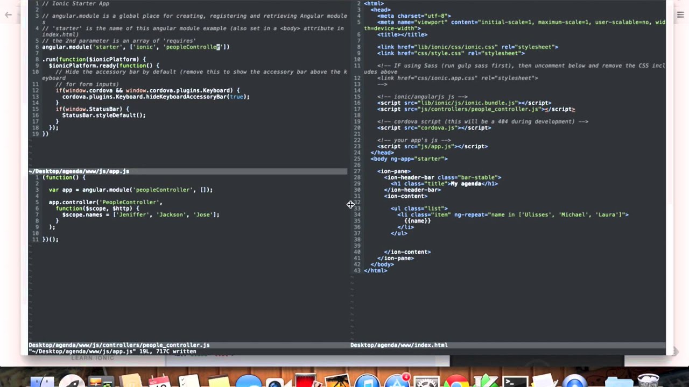Image resolution: width=689 pixels, height=387 pixels.
Task: Open Finder from the Dock
Action: pos(42,381)
